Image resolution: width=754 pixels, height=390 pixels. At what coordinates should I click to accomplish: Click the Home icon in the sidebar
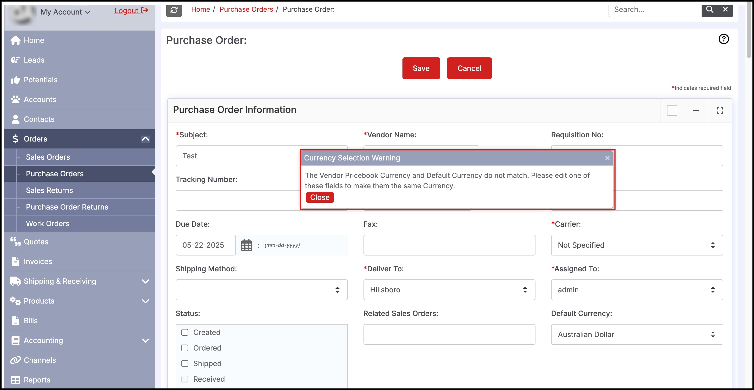click(15, 40)
